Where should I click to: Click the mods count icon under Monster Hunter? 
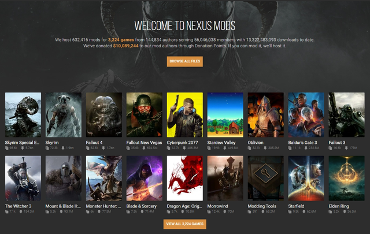88,211
